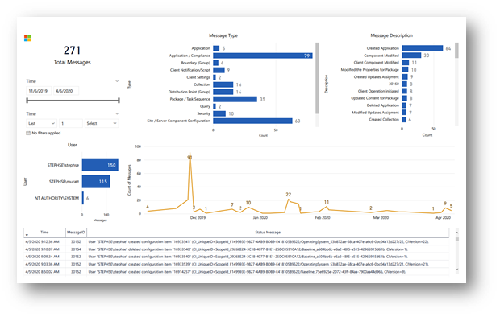
Task: Select the NT AUTHORITY\SYSTEM user bar
Action: [83, 198]
